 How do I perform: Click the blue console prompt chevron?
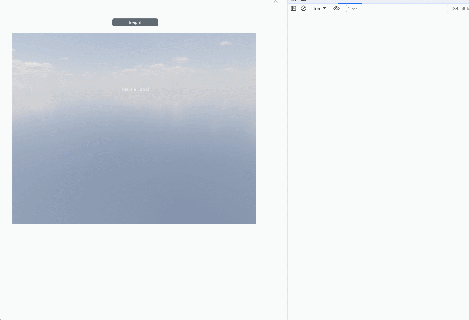(x=293, y=17)
